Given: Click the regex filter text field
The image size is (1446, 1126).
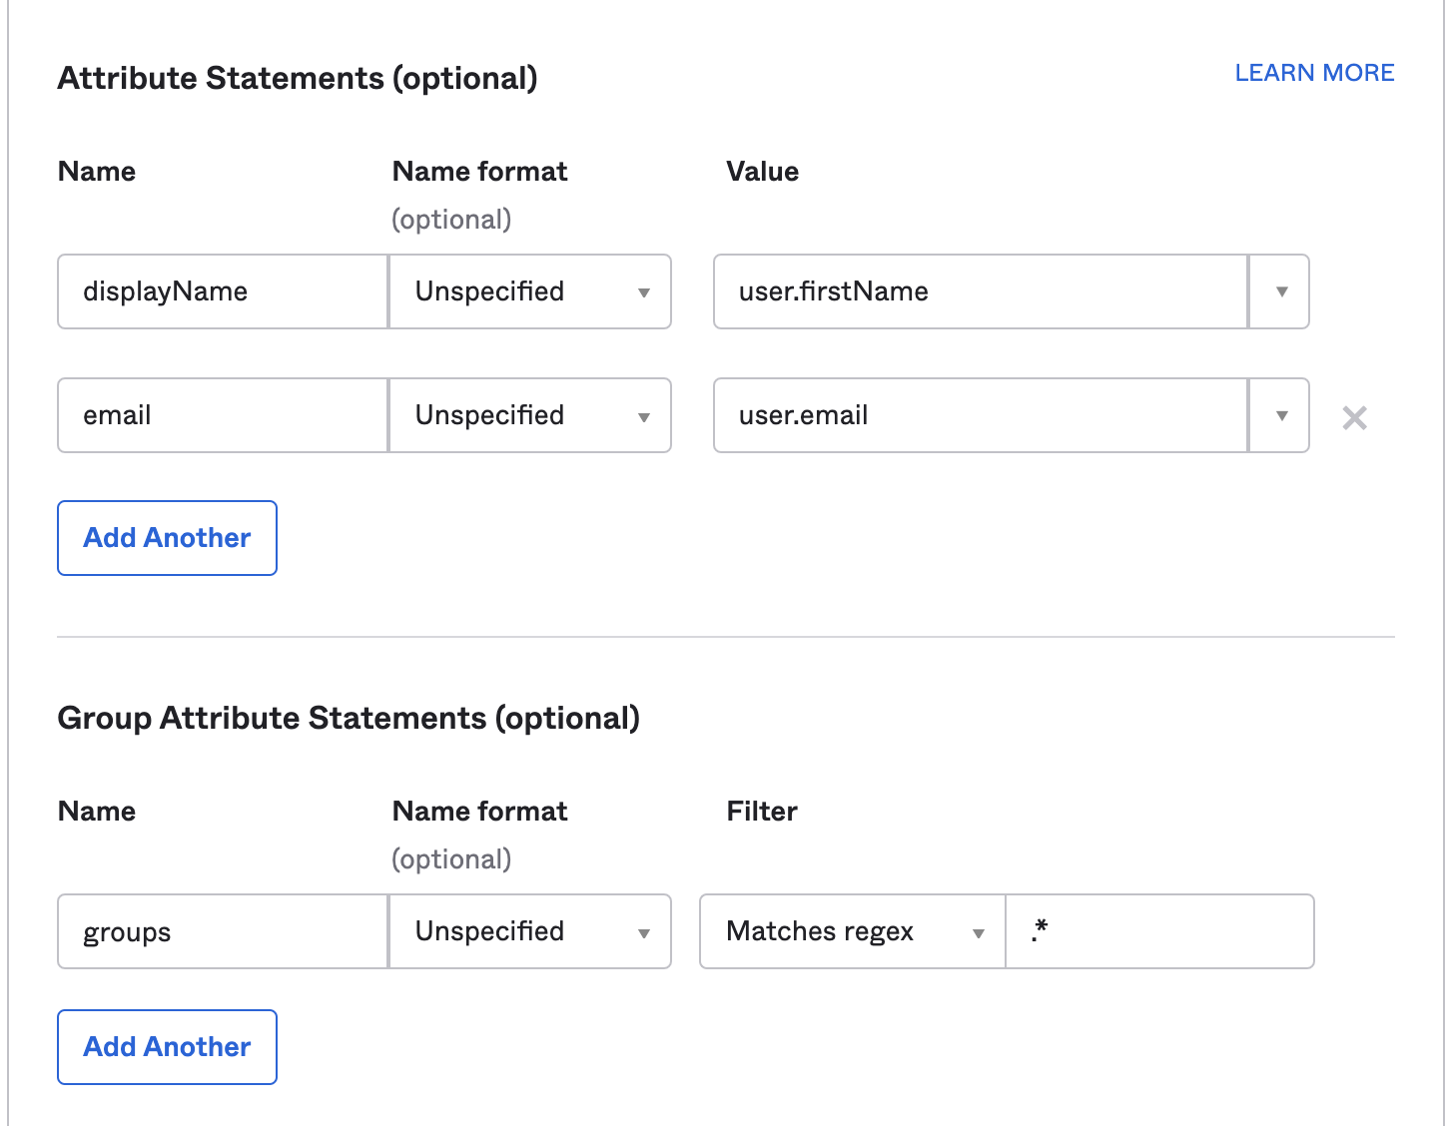Looking at the screenshot, I should click(x=1158, y=931).
